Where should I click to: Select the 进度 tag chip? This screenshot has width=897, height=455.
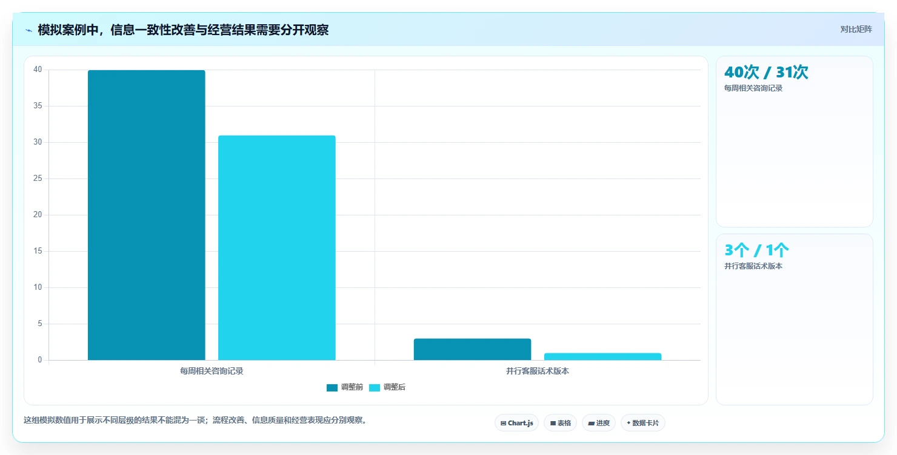click(598, 423)
